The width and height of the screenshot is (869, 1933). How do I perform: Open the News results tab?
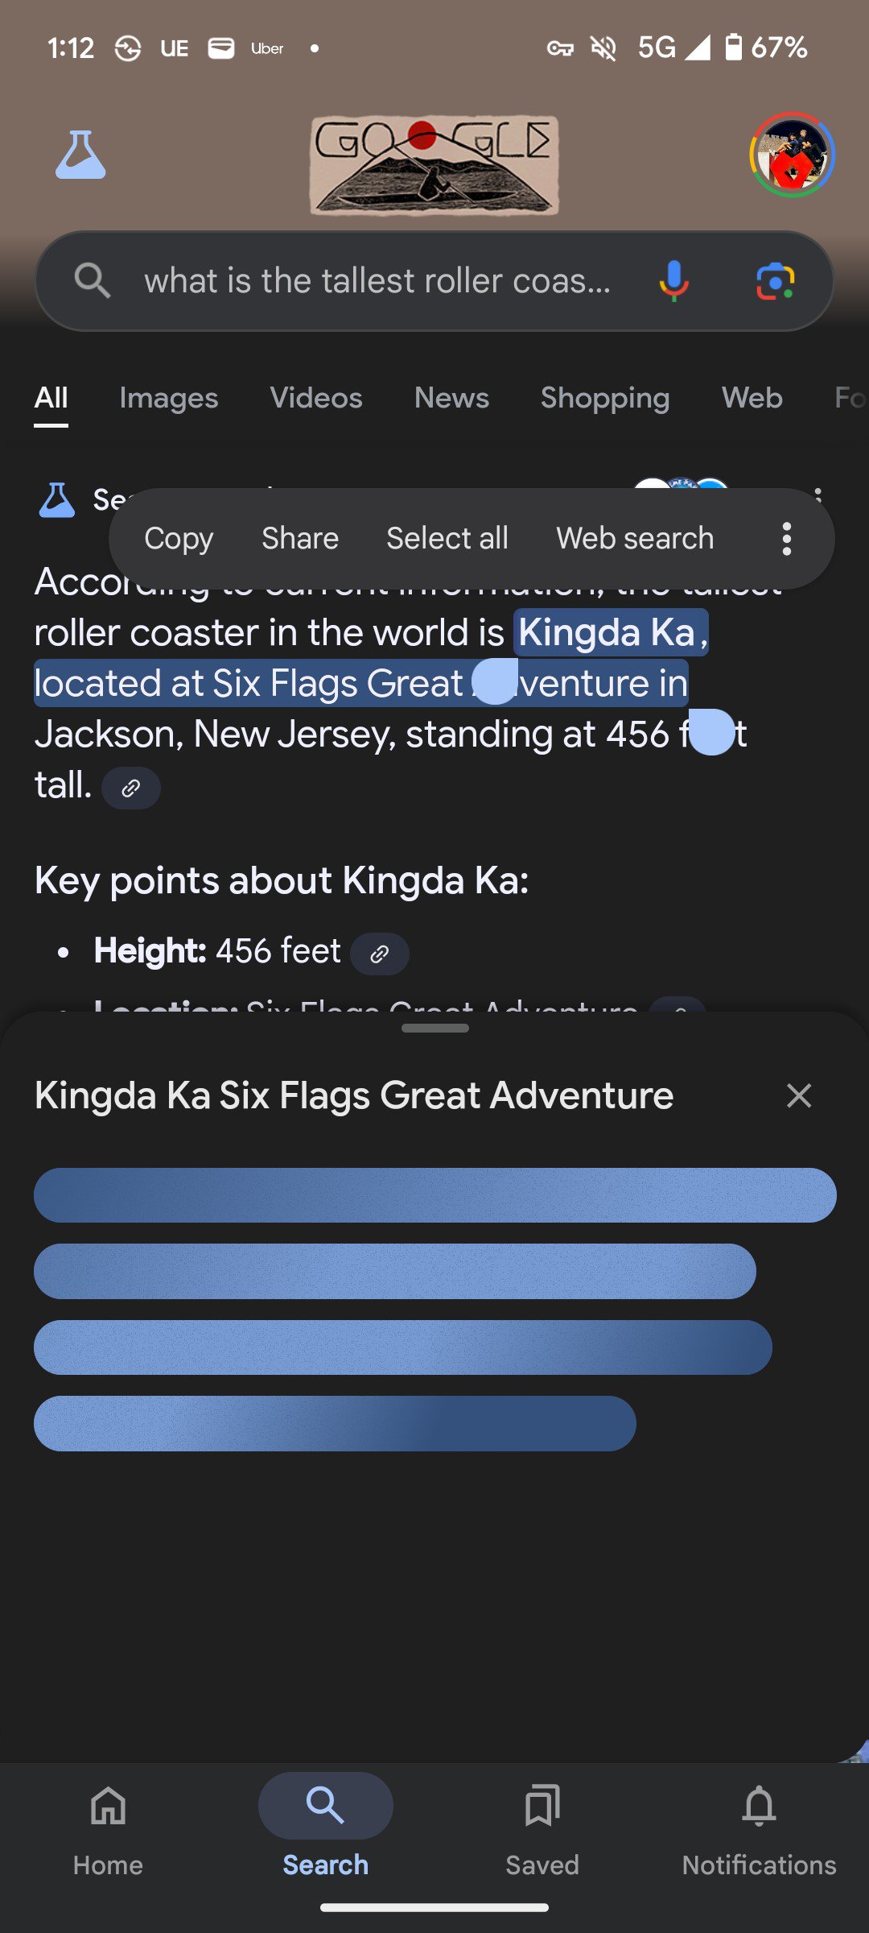coord(451,398)
